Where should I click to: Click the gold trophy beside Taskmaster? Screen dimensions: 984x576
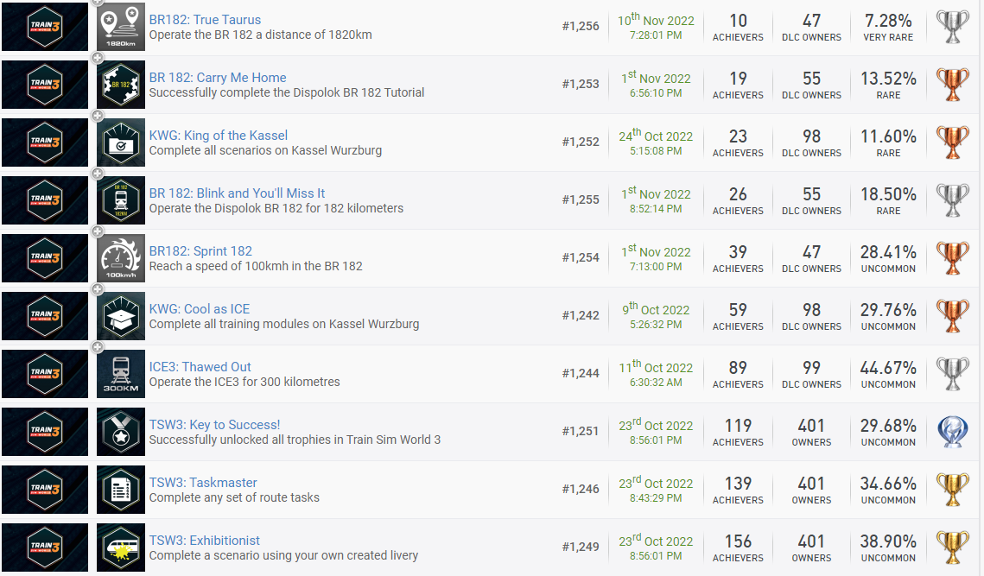[x=953, y=490]
